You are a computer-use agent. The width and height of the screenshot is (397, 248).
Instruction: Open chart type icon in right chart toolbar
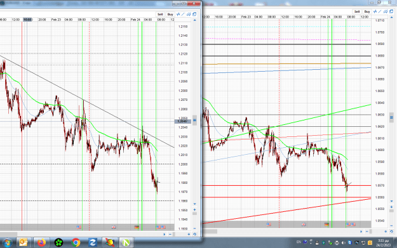(375, 11)
